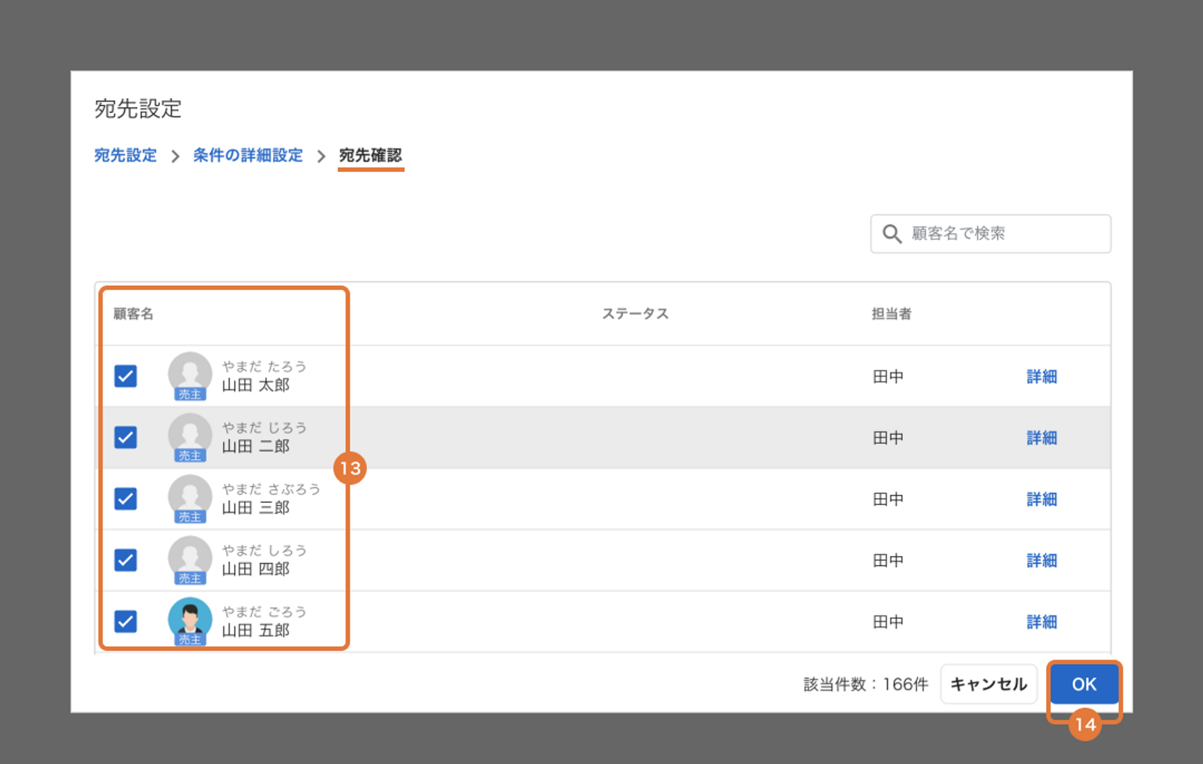Viewport: 1203px width, 764px height.
Task: Select the name 山田 四郎
Action: click(x=256, y=569)
